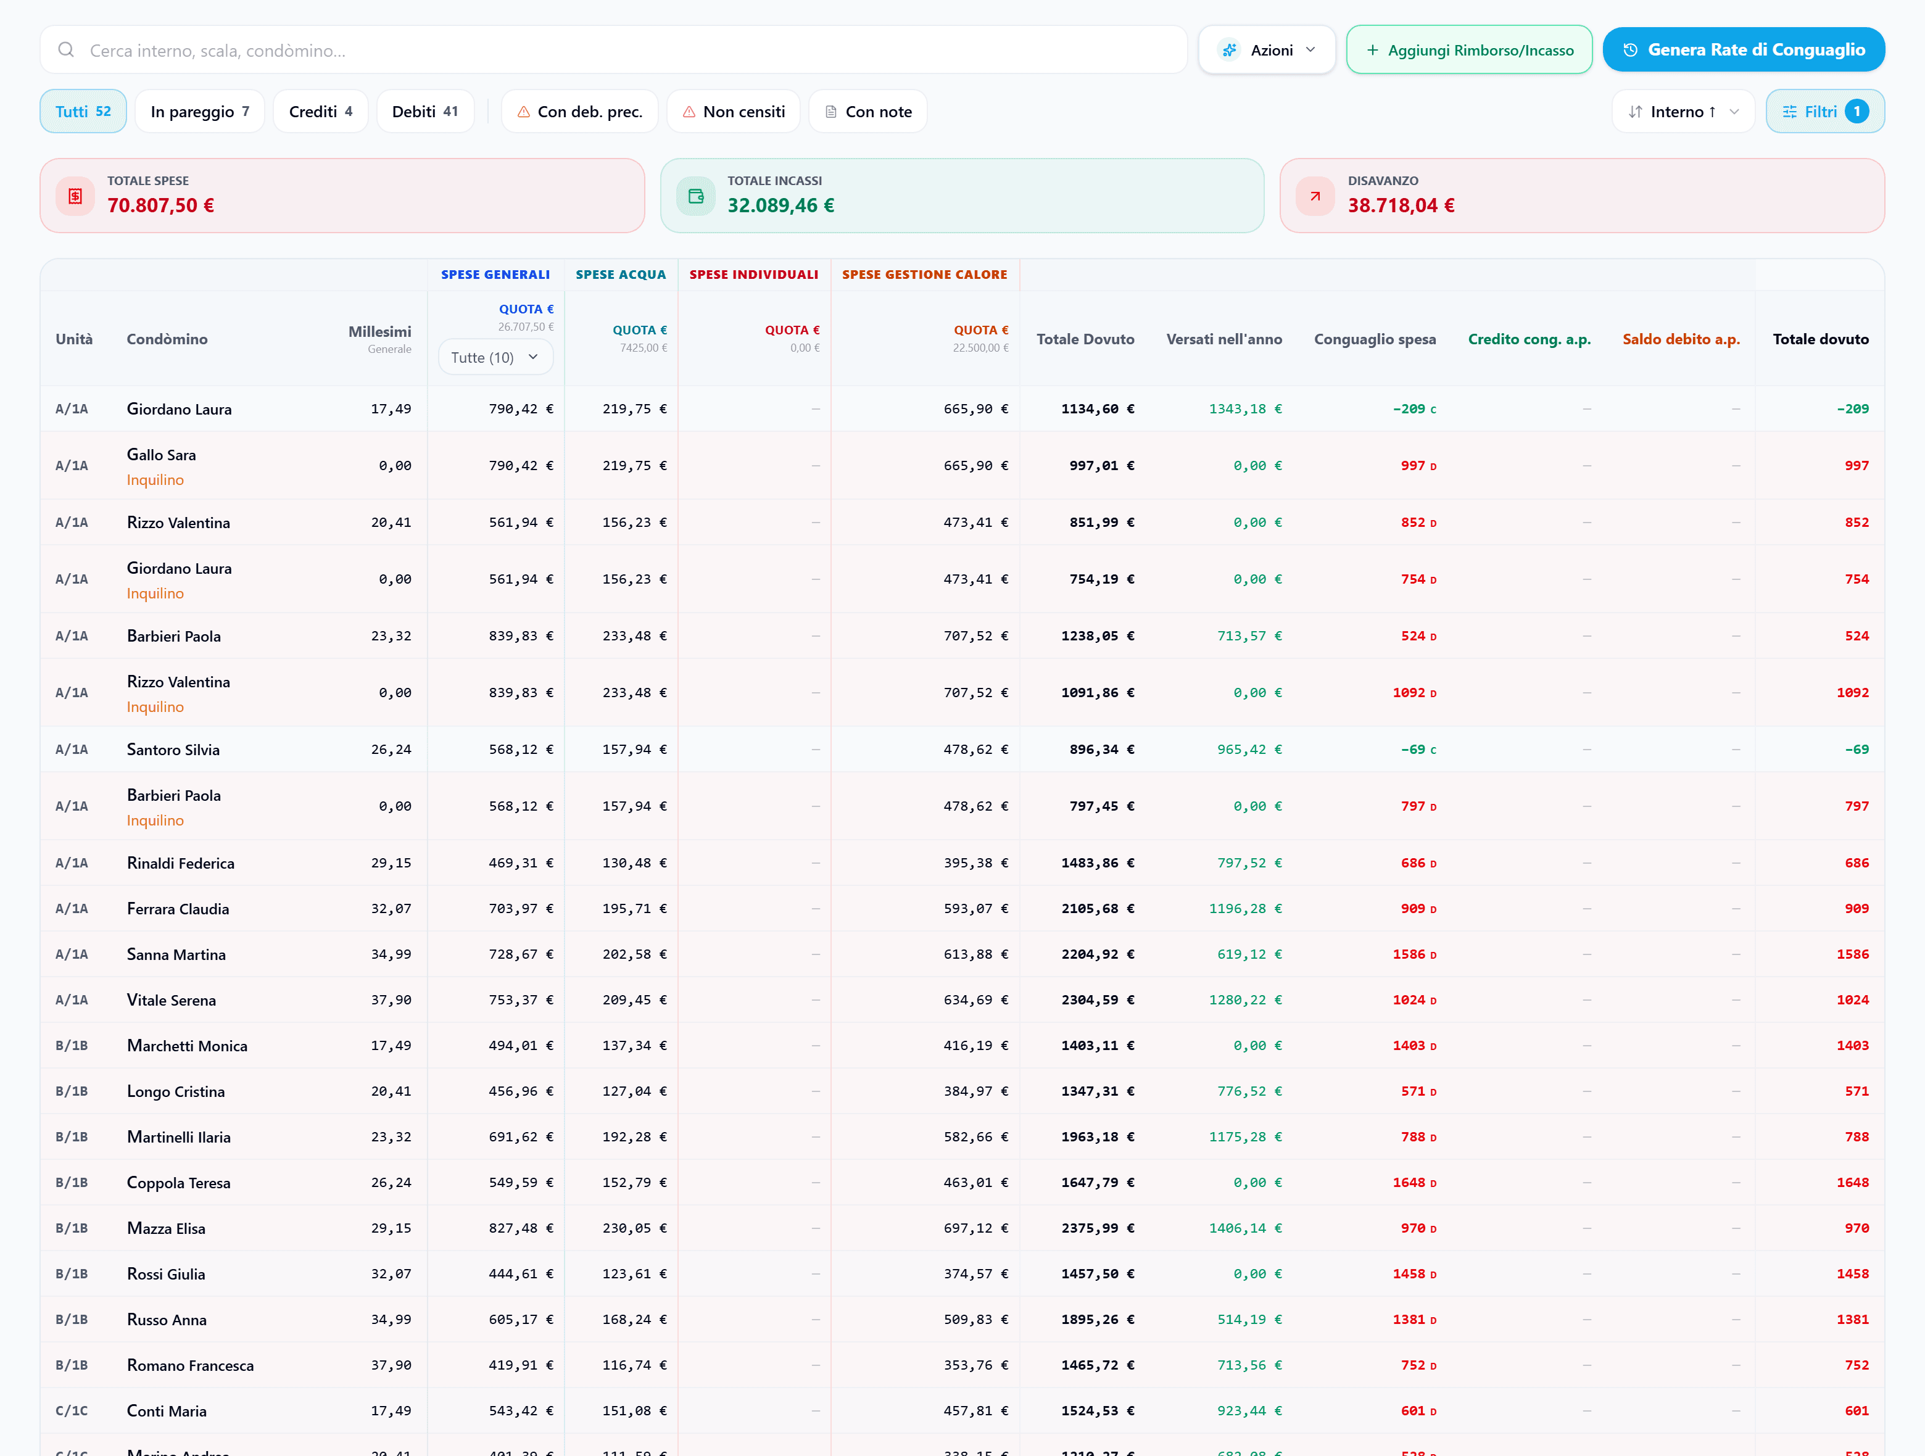Click the filter count badge 1
This screenshot has height=1456, width=1925.
tap(1857, 112)
